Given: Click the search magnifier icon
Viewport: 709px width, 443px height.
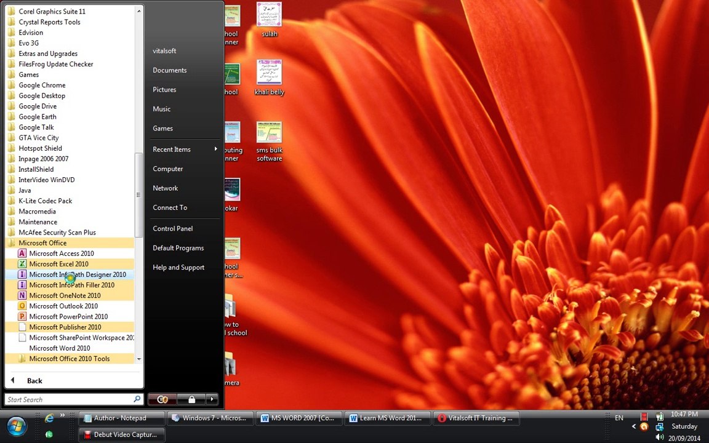Looking at the screenshot, I should [x=137, y=399].
